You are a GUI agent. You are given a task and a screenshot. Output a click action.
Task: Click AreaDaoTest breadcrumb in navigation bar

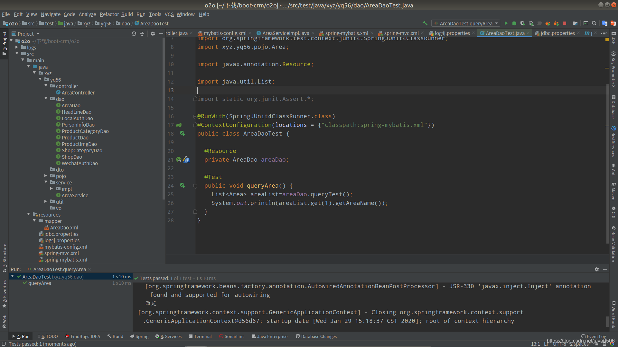pos(152,23)
